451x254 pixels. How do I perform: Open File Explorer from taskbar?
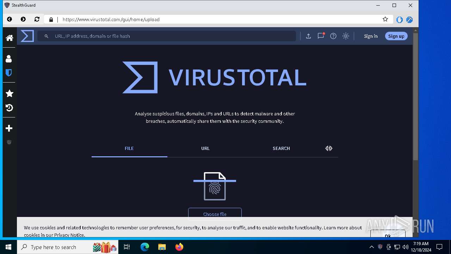[162, 247]
